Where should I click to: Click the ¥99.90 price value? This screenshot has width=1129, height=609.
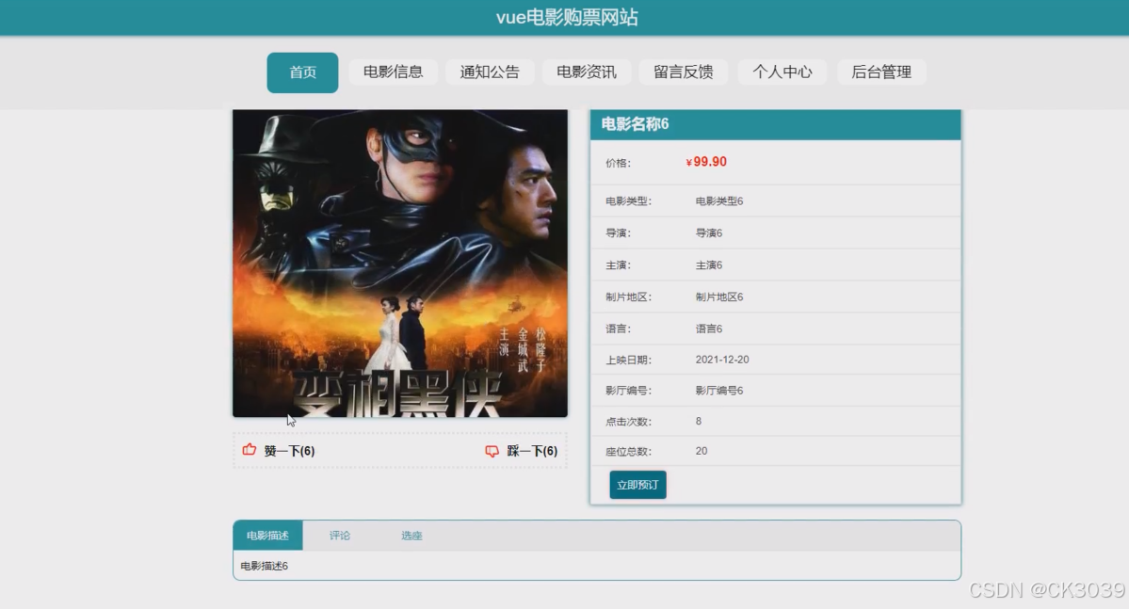pos(706,162)
